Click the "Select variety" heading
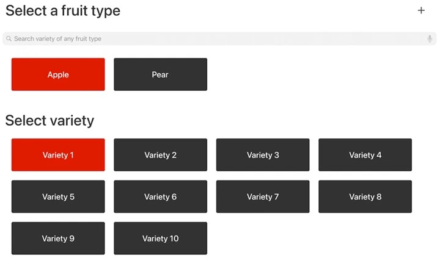Screen dimensions: 440x261 pos(50,120)
